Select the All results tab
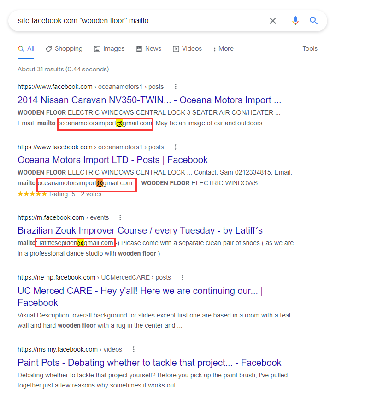 pyautogui.click(x=26, y=49)
